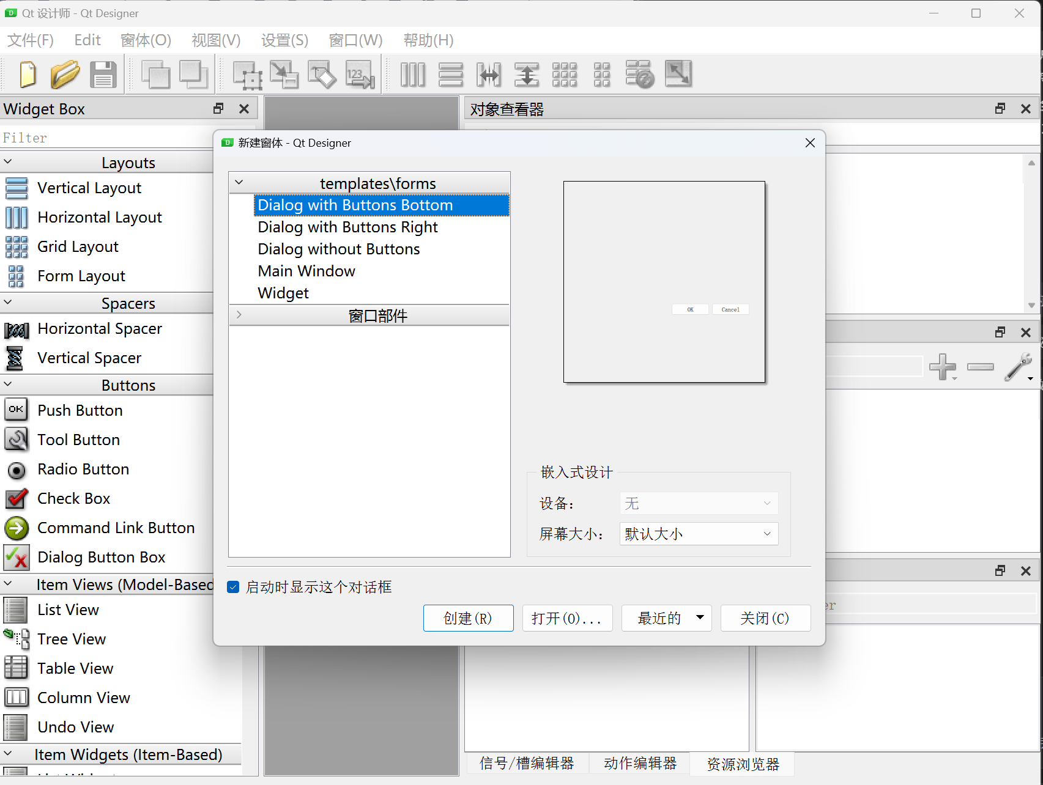This screenshot has height=785, width=1043.
Task: Click the Radio Button widget icon
Action: (x=17, y=470)
